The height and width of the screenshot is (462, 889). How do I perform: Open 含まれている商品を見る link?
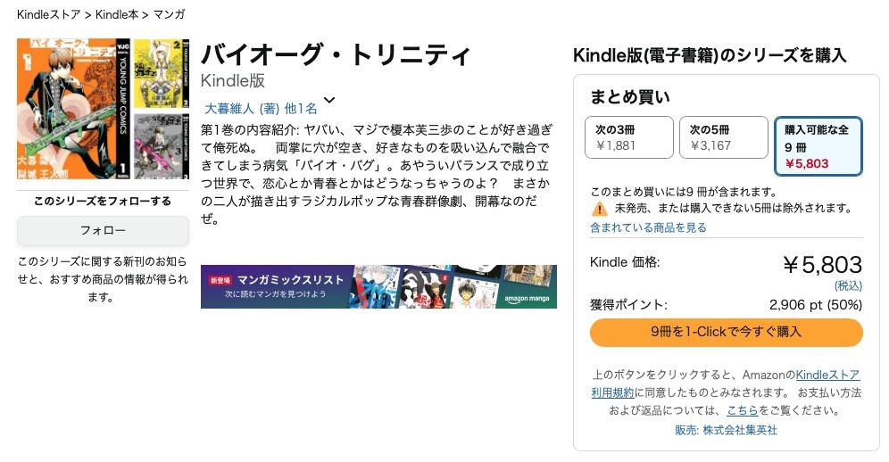pyautogui.click(x=648, y=227)
